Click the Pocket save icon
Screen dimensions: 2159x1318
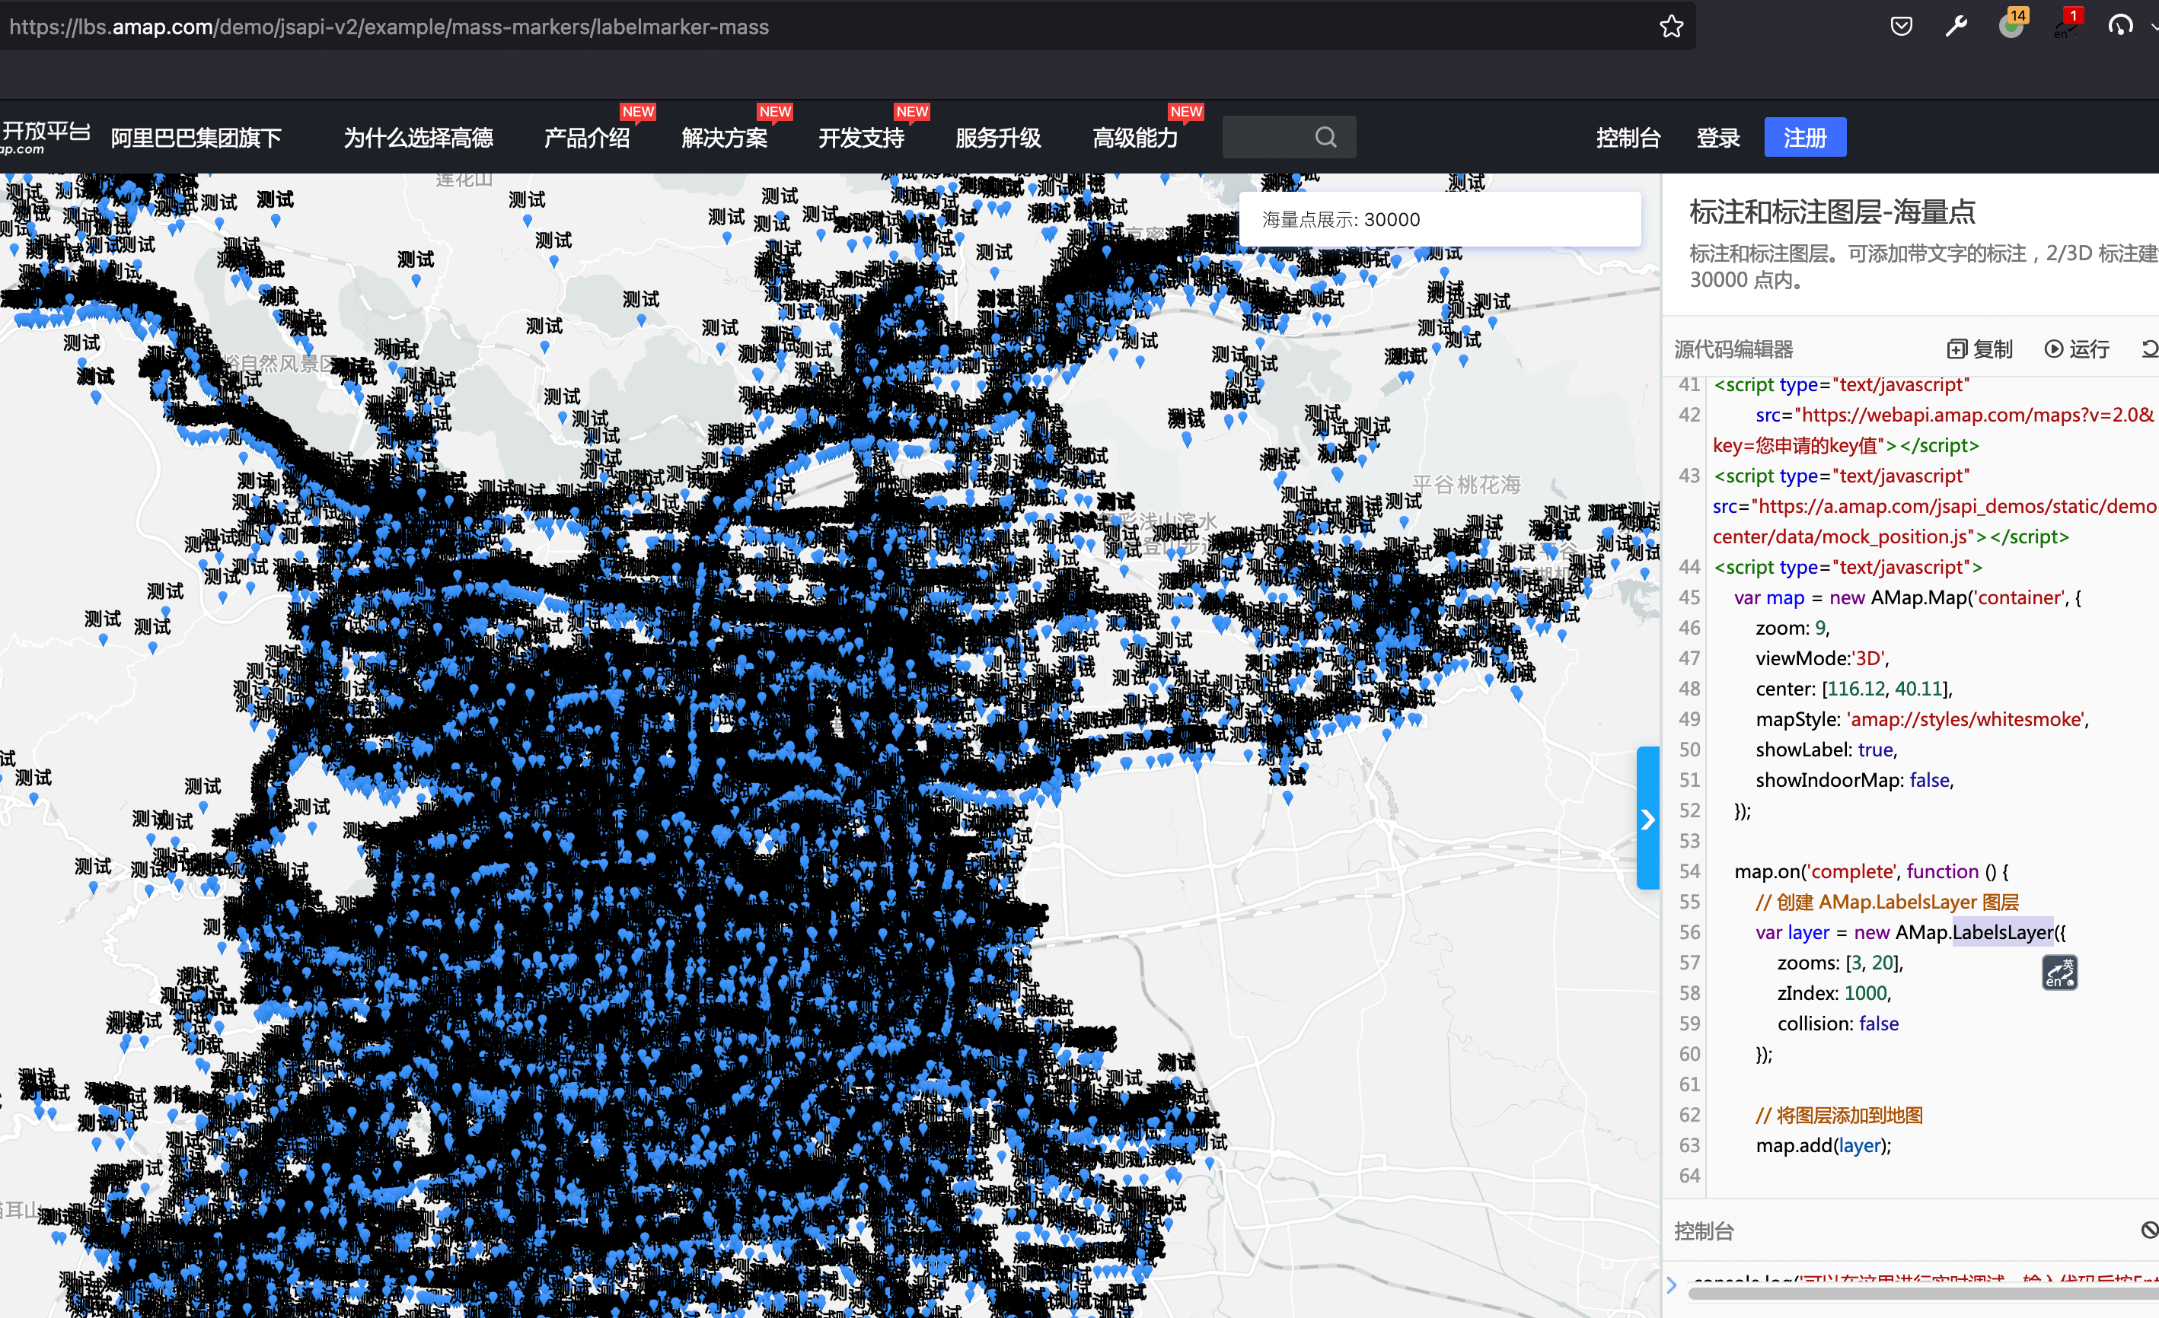(x=1900, y=27)
